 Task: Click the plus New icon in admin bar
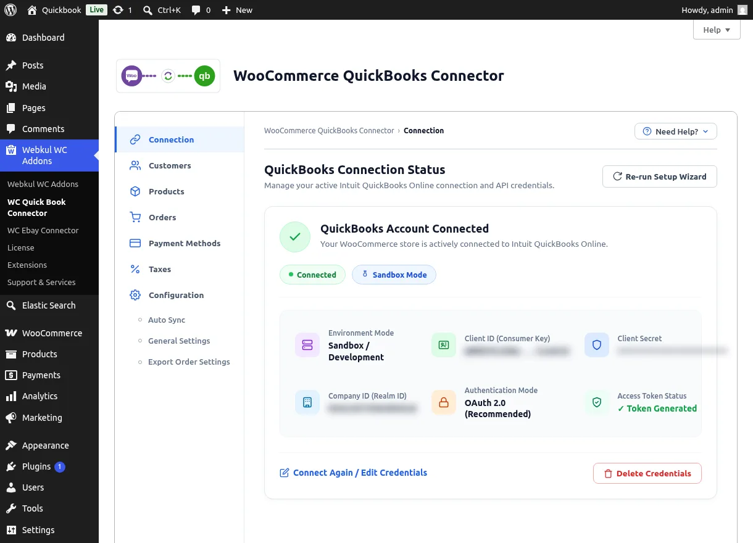point(226,10)
